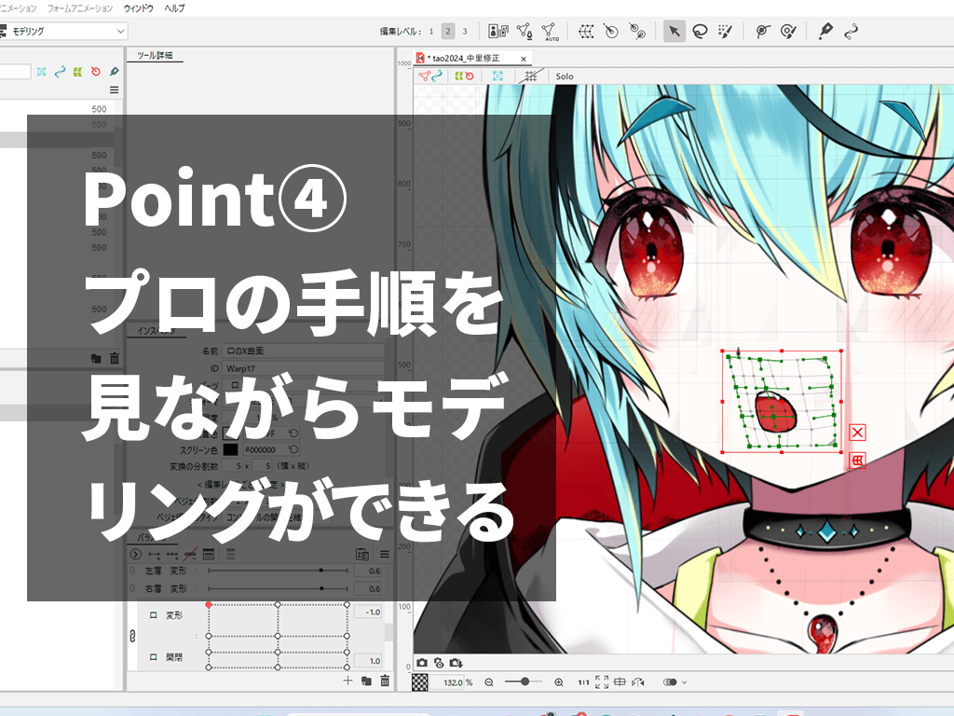Viewport: 954px width, 716px height.
Task: Adjust the canvas zoom slider
Action: pyautogui.click(x=524, y=682)
